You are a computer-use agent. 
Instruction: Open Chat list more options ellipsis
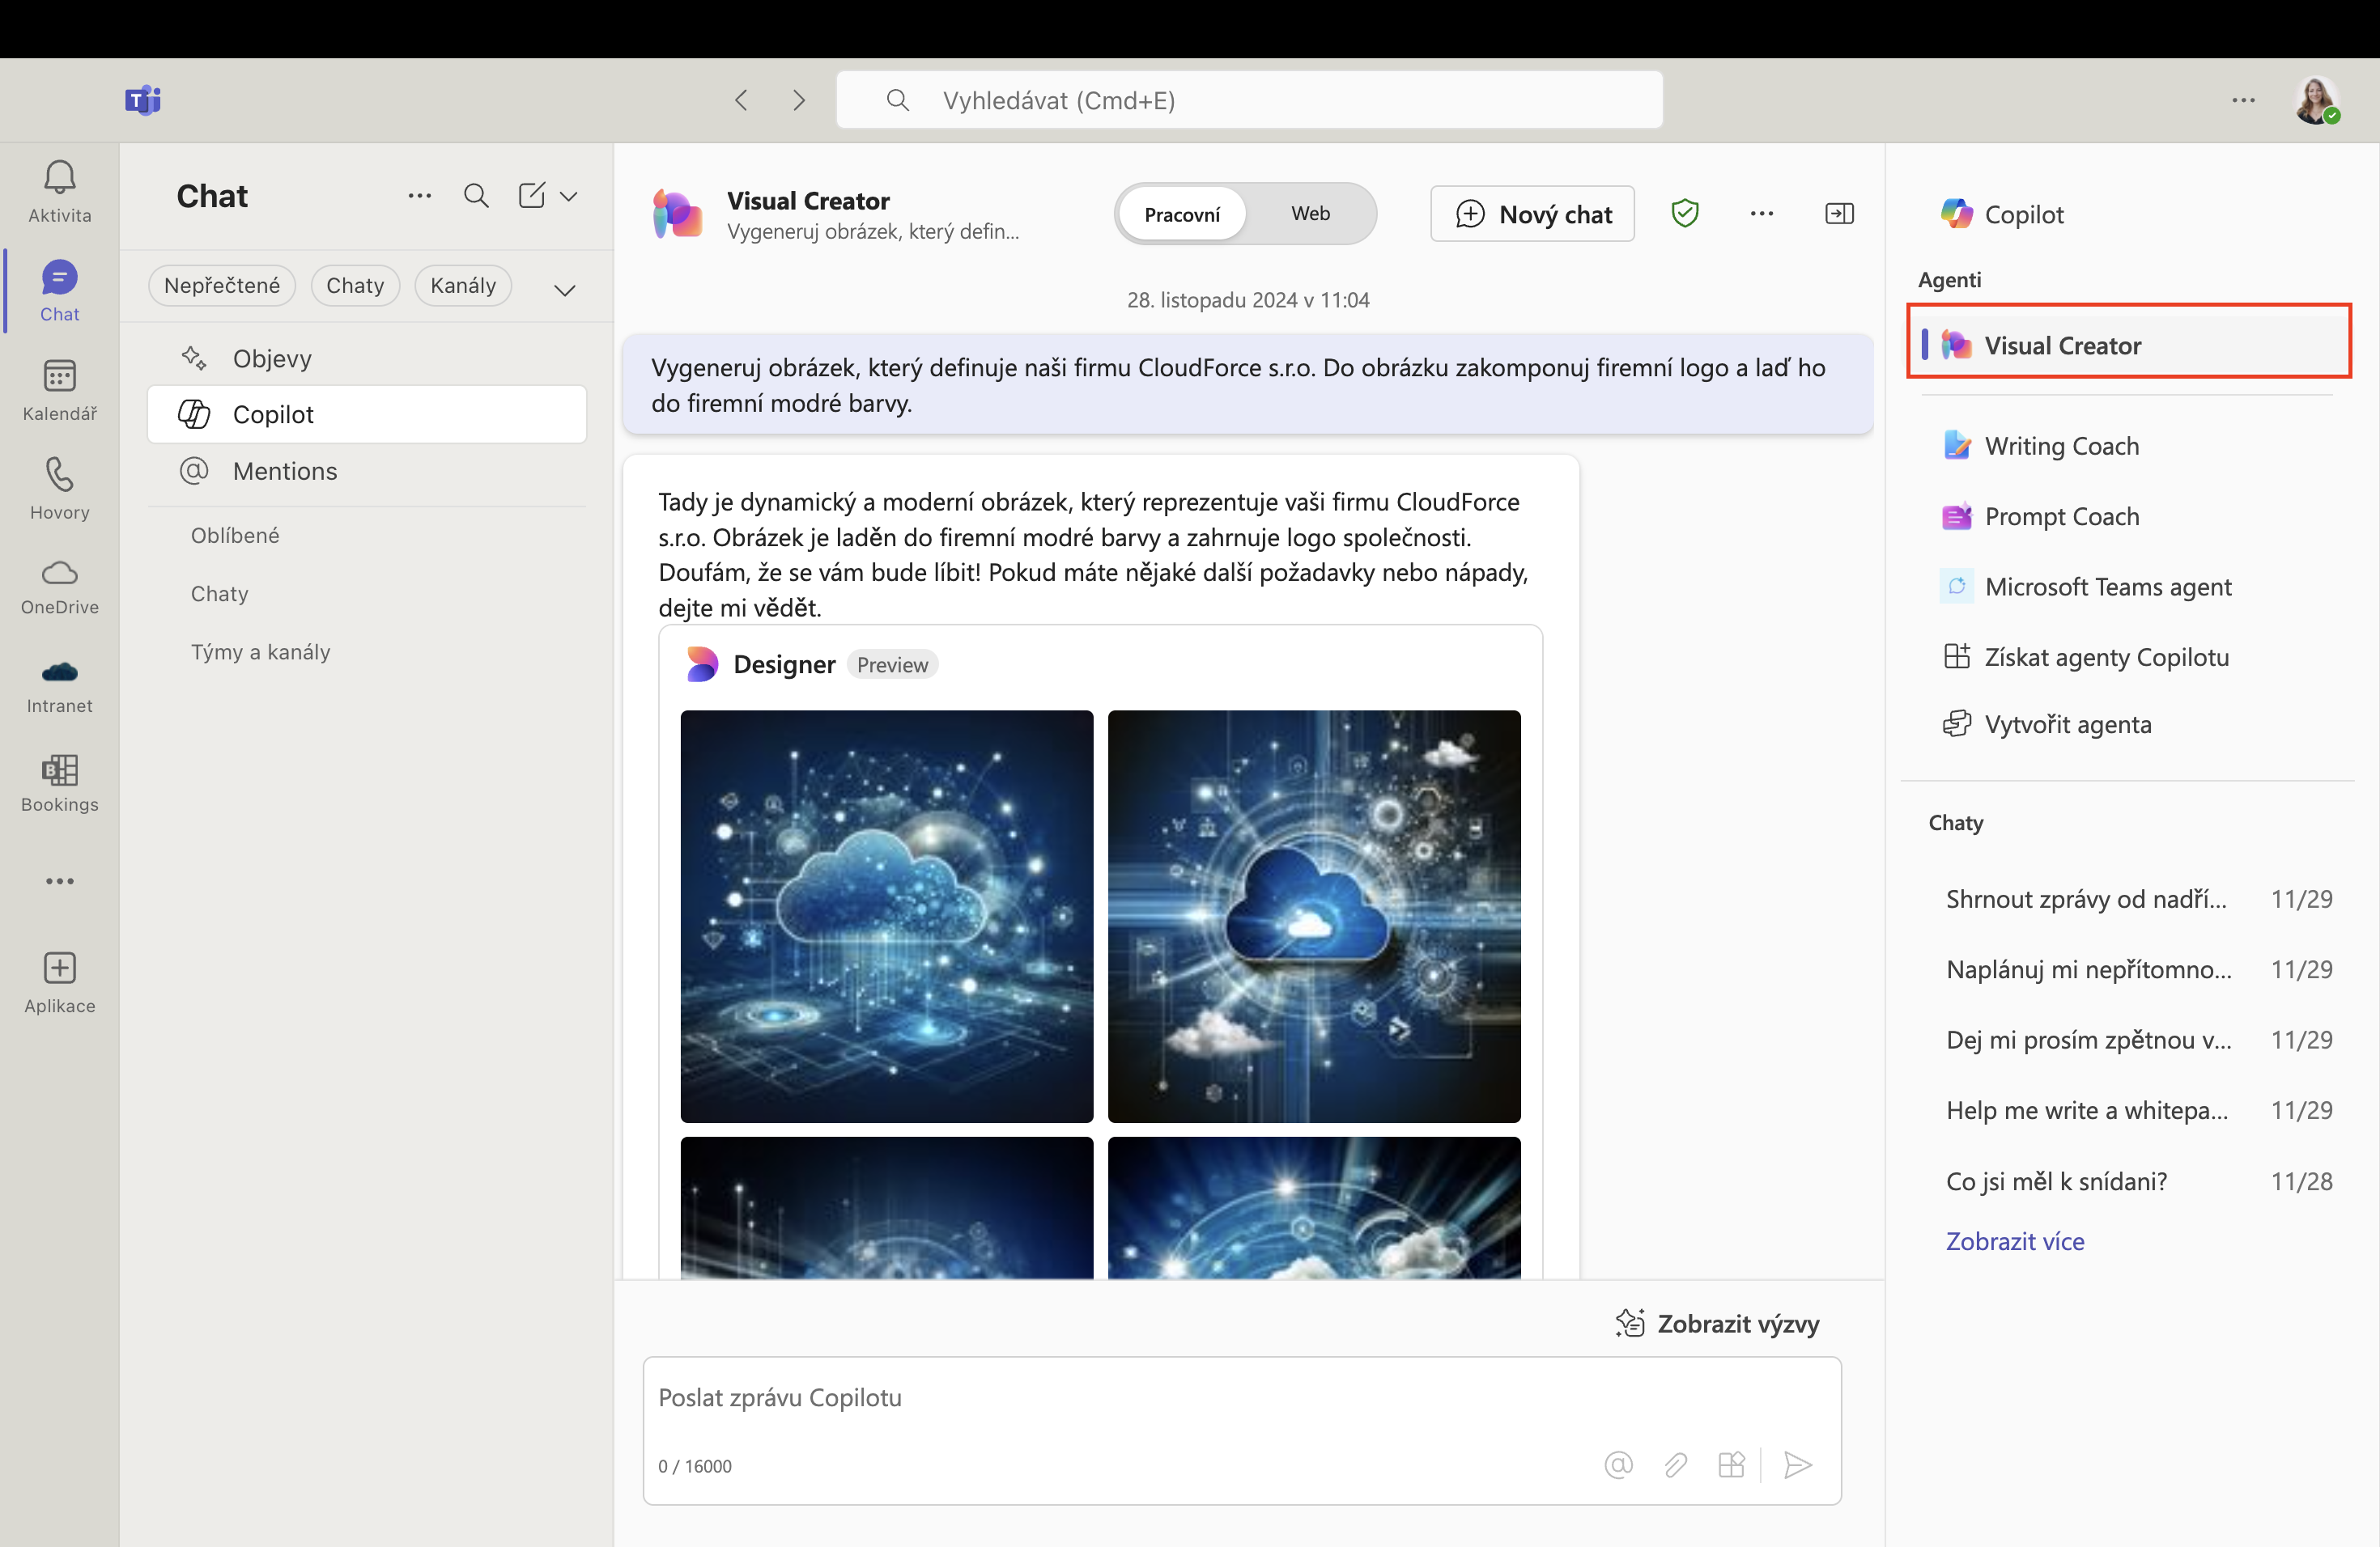(420, 195)
